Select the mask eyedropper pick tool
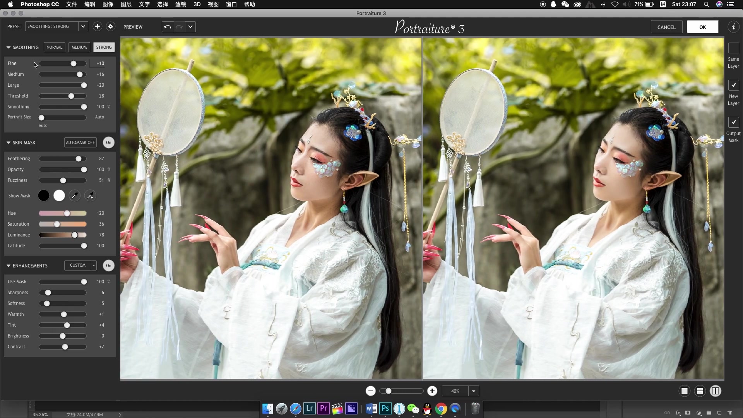 75,196
